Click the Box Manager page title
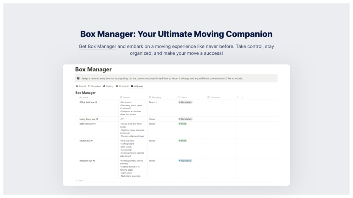Viewport: 353px width, 198px height. coord(93,69)
